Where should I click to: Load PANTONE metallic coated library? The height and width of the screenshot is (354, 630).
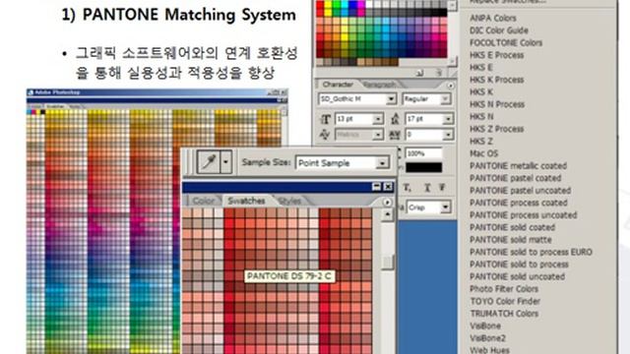[519, 166]
